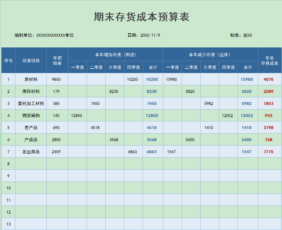Select the 序号 column header
The width and height of the screenshot is (282, 230).
(x=8, y=60)
